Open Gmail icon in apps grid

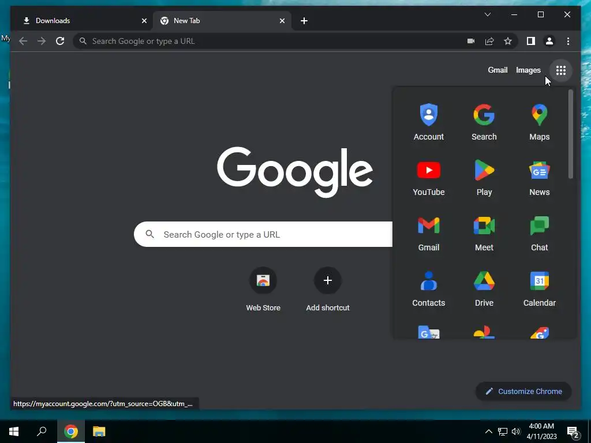(429, 233)
